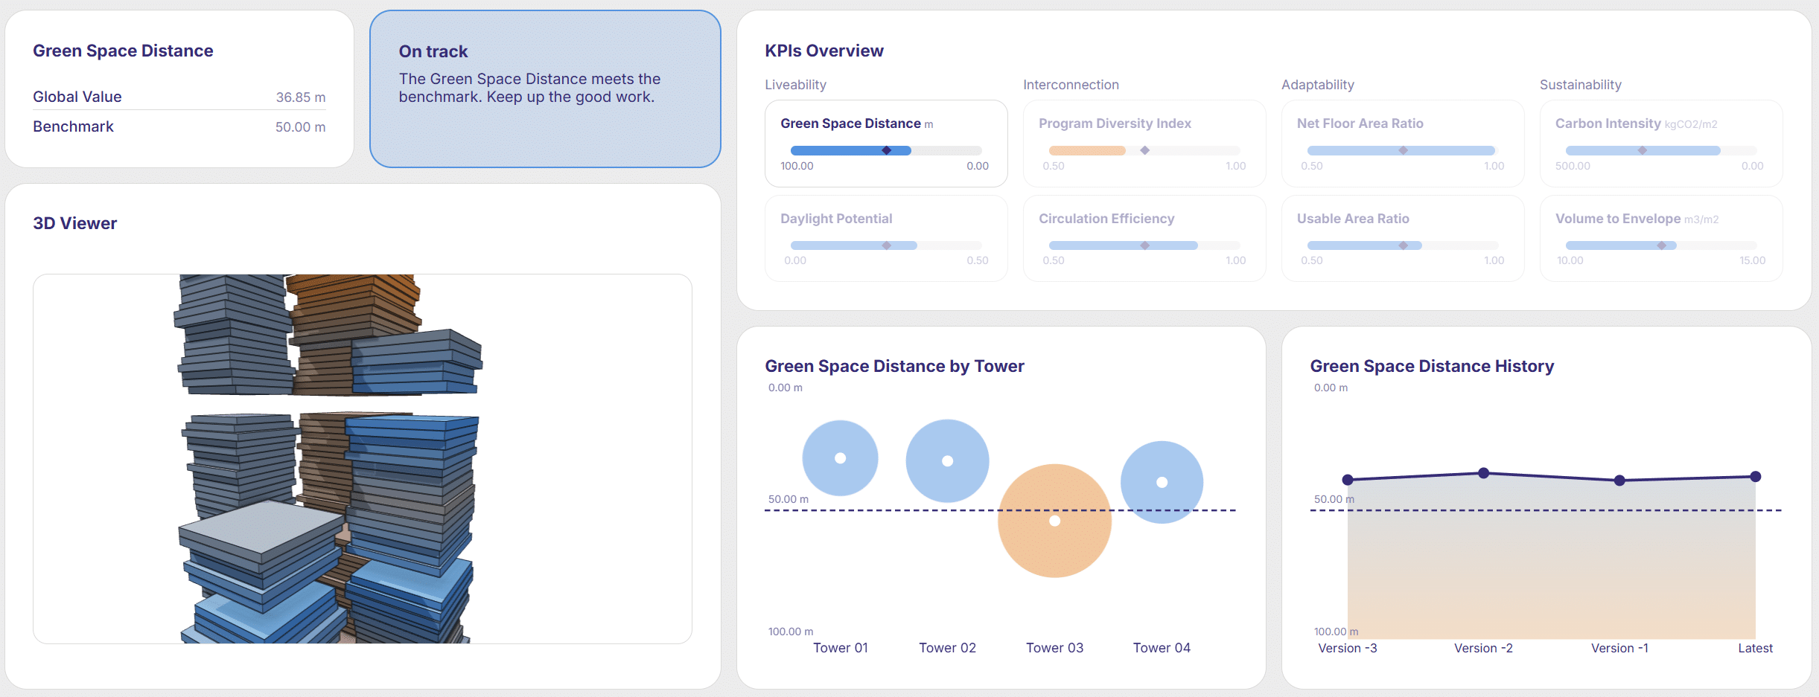This screenshot has height=697, width=1819.
Task: Click the Green Space Distance slider diamond marker
Action: 886,150
